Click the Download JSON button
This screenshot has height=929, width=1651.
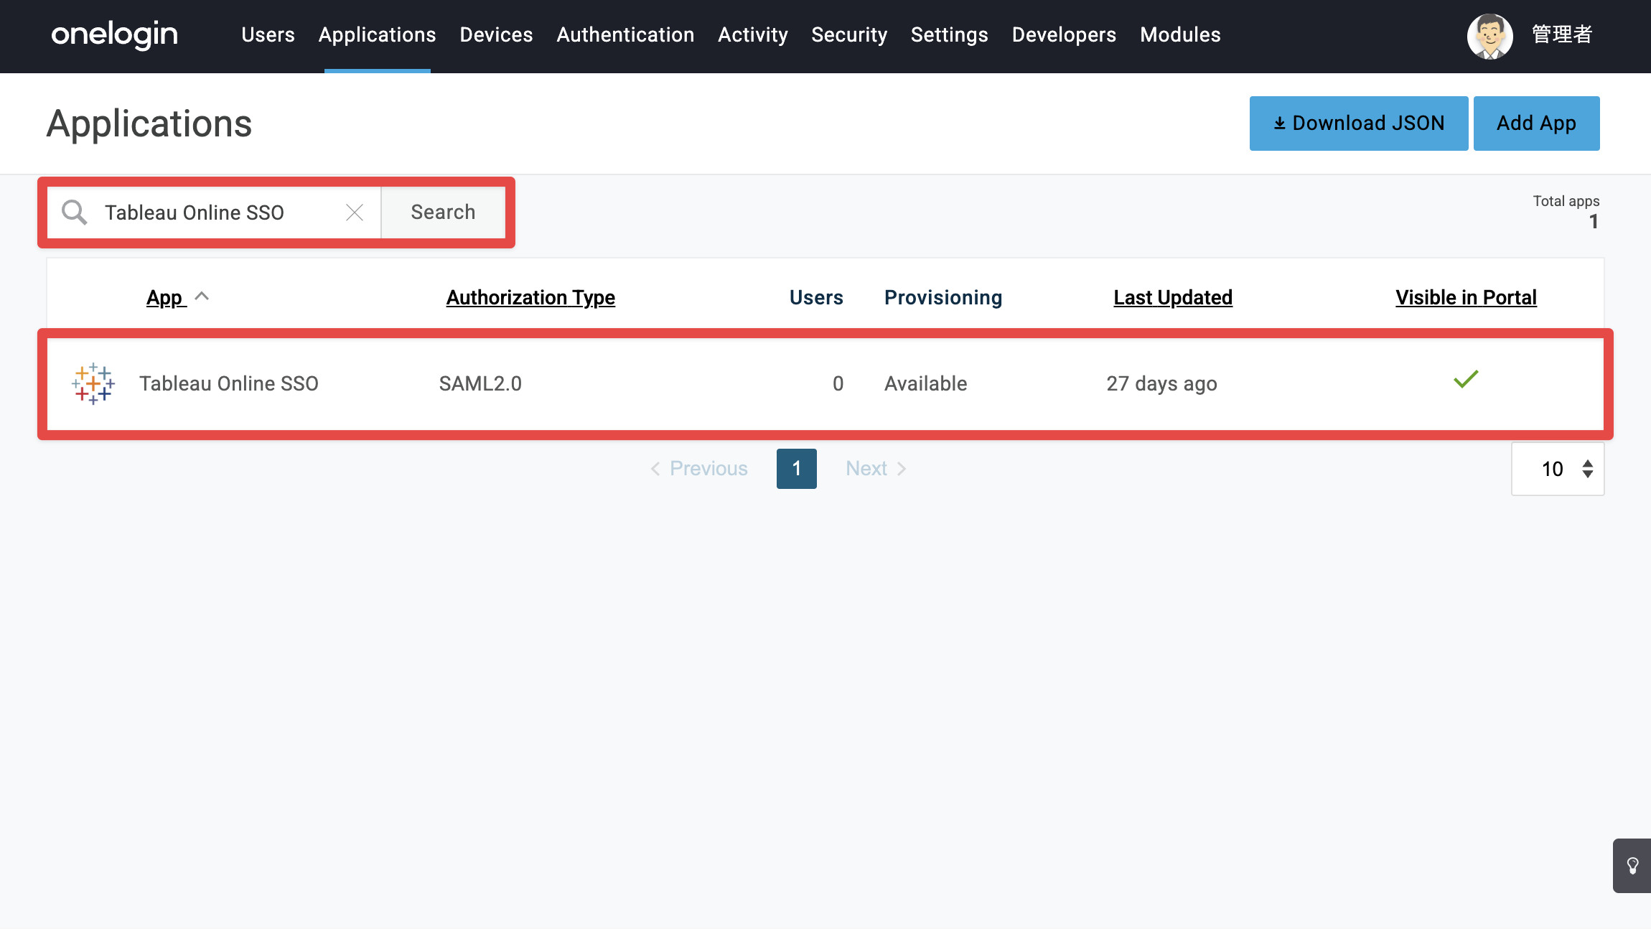tap(1359, 123)
